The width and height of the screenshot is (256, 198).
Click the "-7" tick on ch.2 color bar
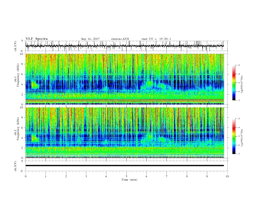(x=239, y=154)
